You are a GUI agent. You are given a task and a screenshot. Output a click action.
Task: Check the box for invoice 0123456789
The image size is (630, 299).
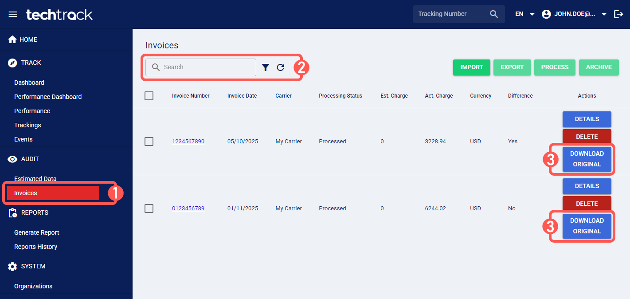(149, 209)
